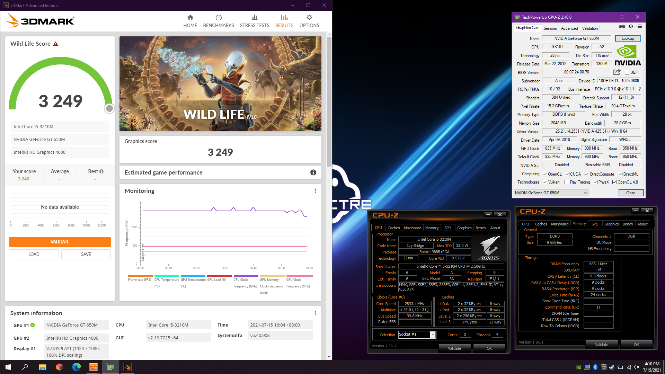This screenshot has width=665, height=374.
Task: Toggle the Vulkan checkbox
Action: (545, 182)
